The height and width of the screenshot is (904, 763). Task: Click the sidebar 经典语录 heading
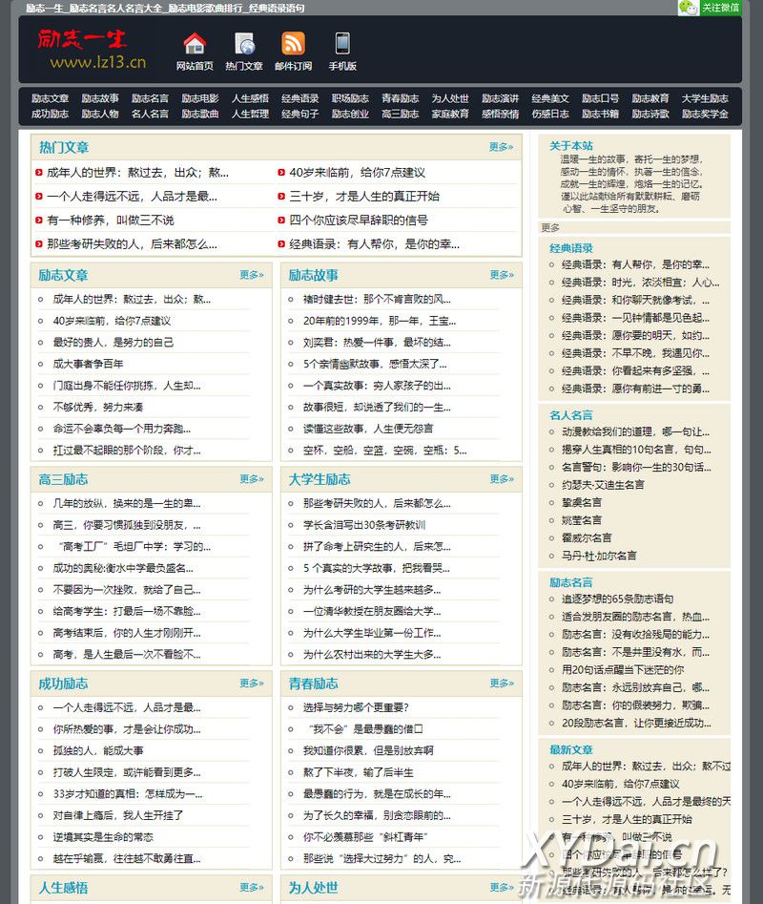571,248
